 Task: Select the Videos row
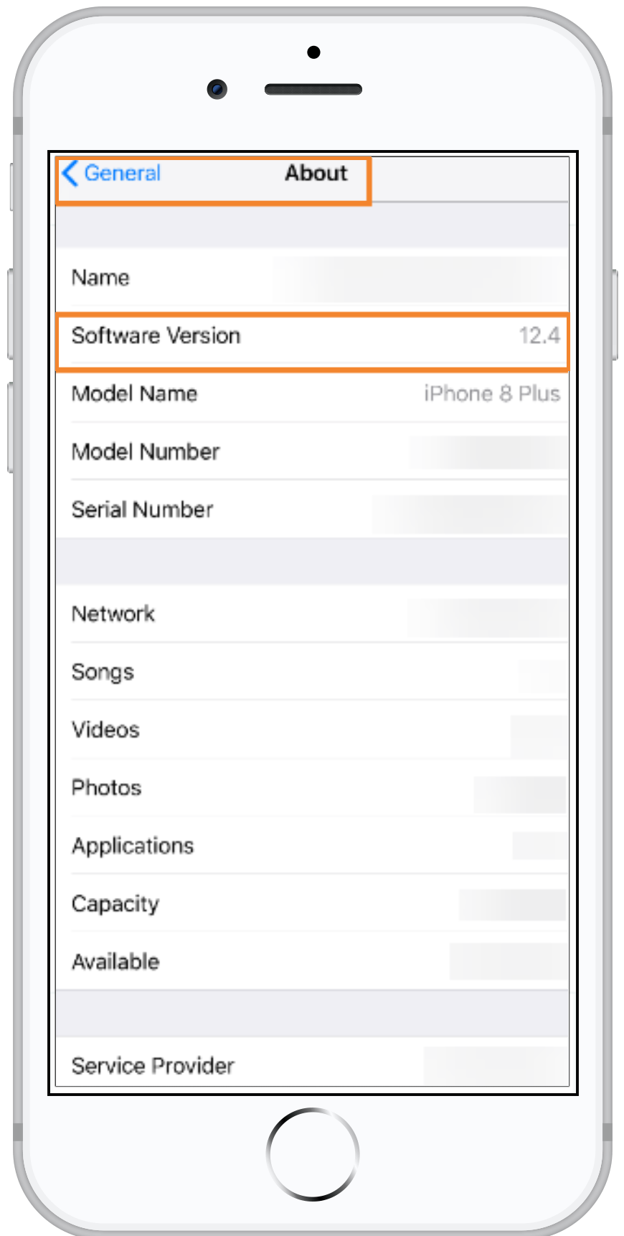312,730
